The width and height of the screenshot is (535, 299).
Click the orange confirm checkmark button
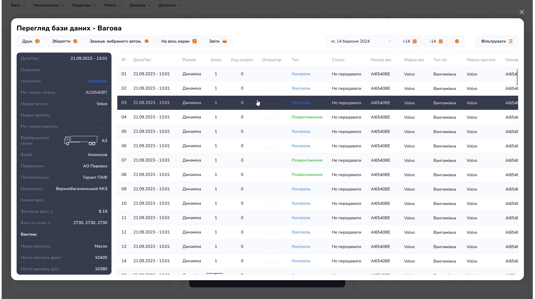(x=457, y=41)
